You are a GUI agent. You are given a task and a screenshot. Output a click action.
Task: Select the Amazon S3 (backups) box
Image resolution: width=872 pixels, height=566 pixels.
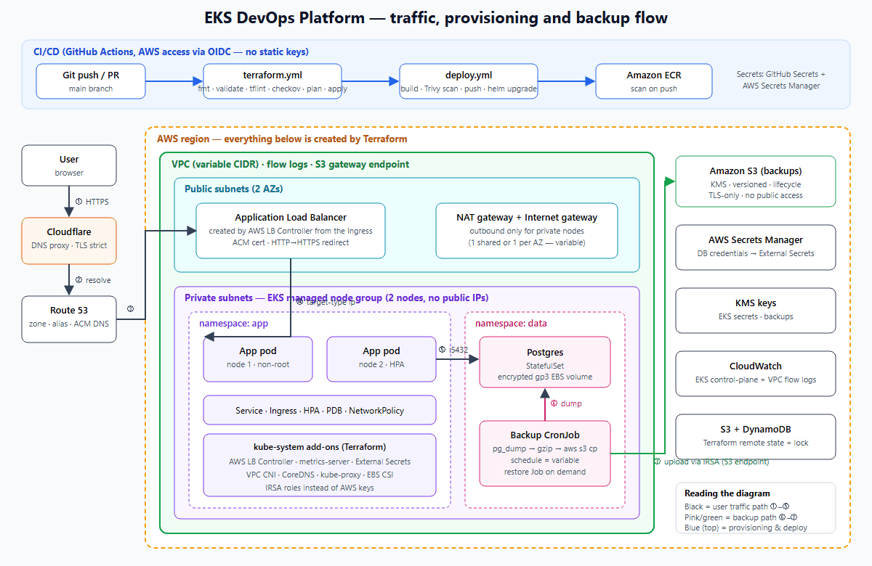point(756,181)
